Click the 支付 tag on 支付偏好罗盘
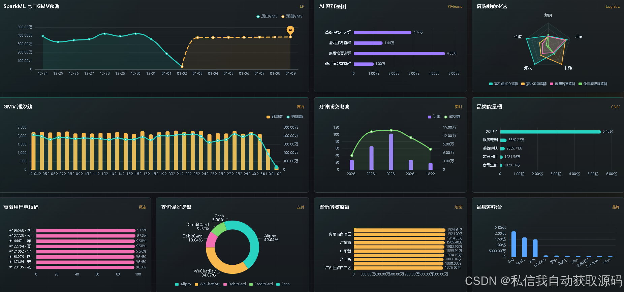 (x=301, y=207)
